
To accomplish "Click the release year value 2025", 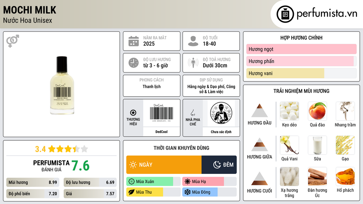I will 149,44.
